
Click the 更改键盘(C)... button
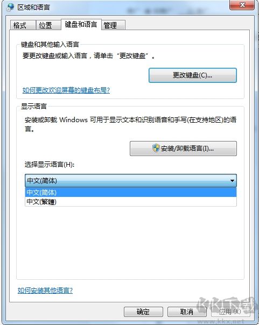pyautogui.click(x=193, y=75)
